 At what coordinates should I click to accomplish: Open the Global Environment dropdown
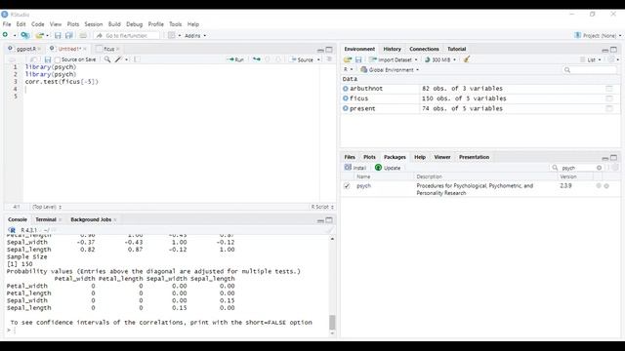click(390, 69)
